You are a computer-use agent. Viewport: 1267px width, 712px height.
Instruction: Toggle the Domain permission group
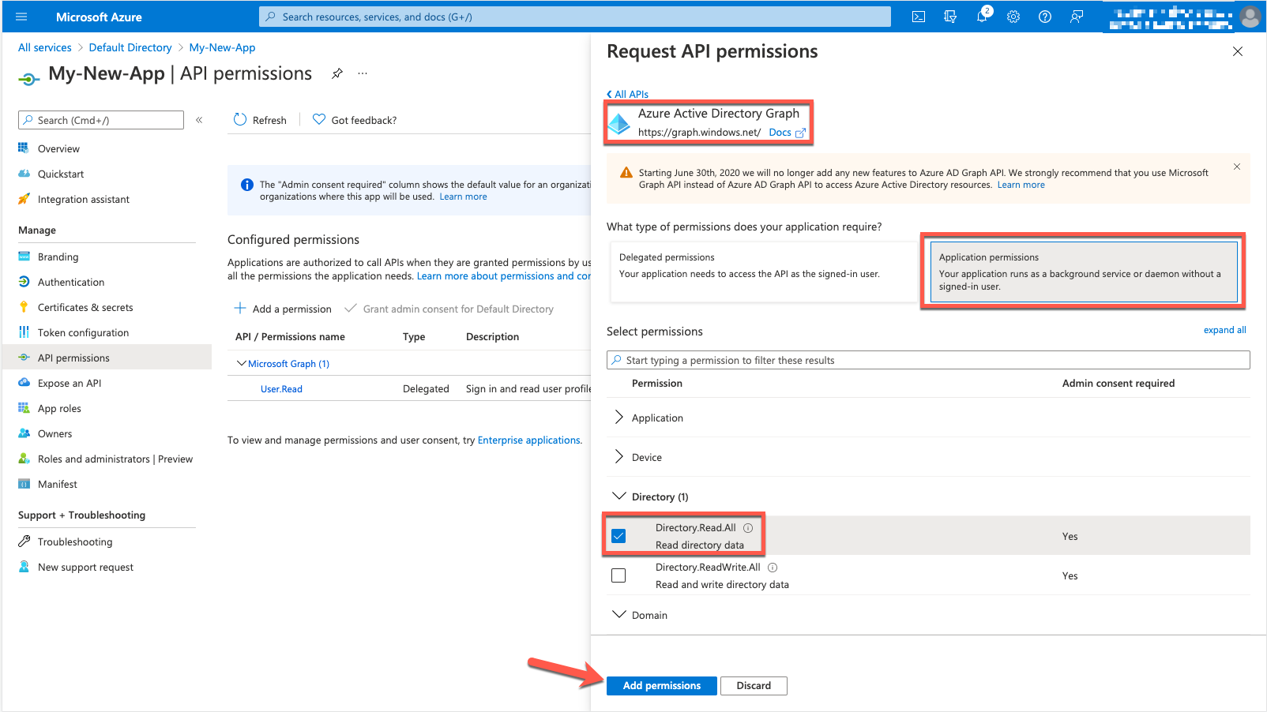point(619,615)
